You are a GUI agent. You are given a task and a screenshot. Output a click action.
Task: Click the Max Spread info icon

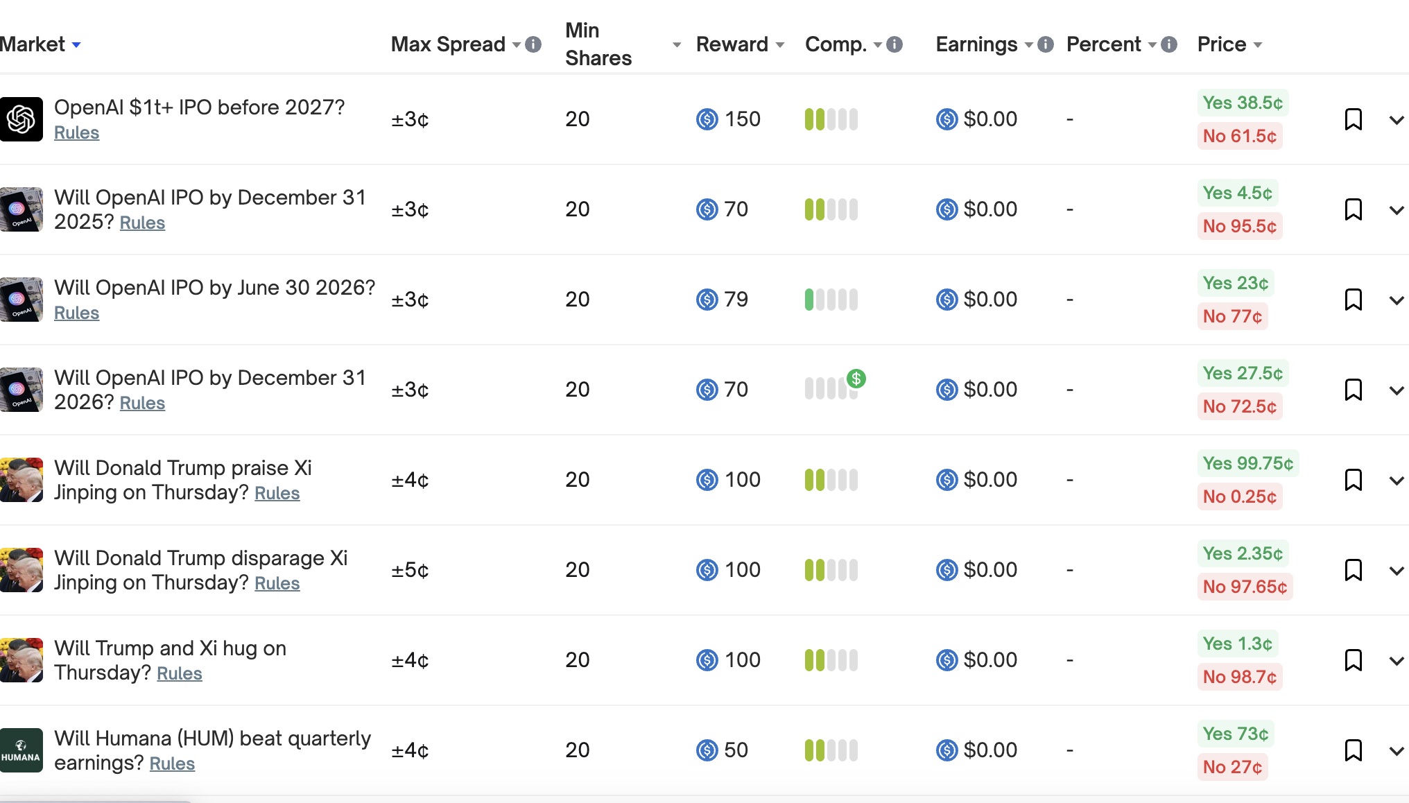533,44
